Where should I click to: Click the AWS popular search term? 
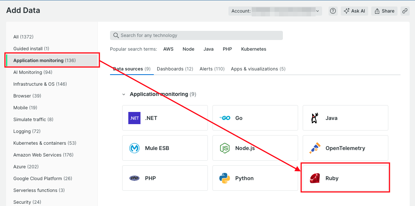(168, 49)
